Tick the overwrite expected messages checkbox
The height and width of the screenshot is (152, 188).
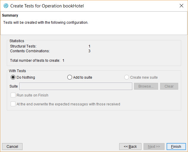13,104
